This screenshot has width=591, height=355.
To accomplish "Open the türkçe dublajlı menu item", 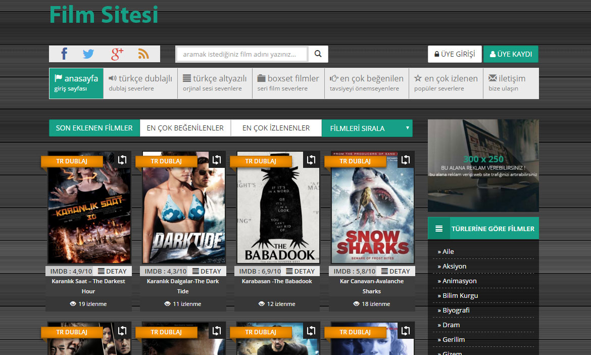I will (x=140, y=83).
